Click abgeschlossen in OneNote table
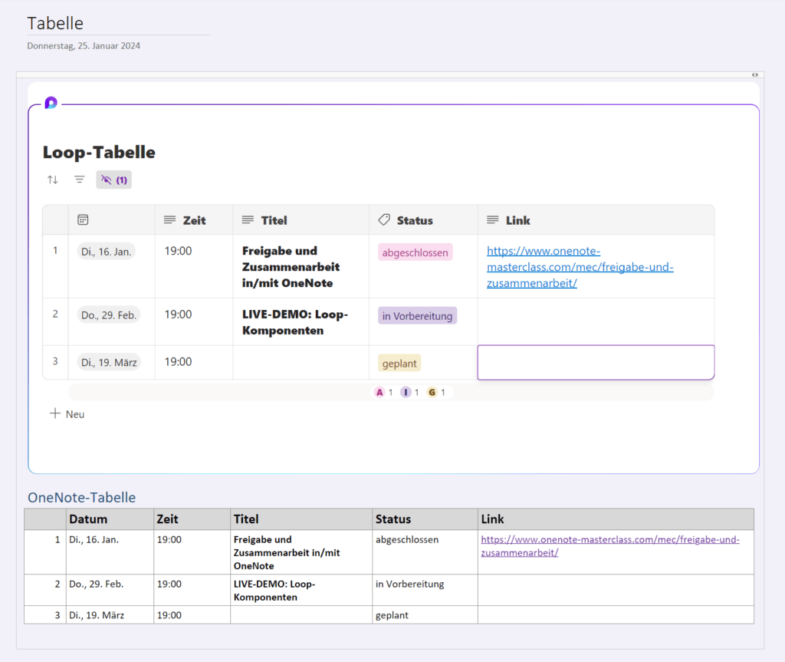The width and height of the screenshot is (785, 662). click(x=407, y=540)
